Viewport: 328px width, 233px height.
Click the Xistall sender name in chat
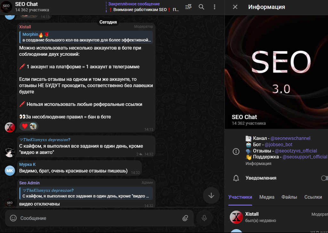[25, 27]
